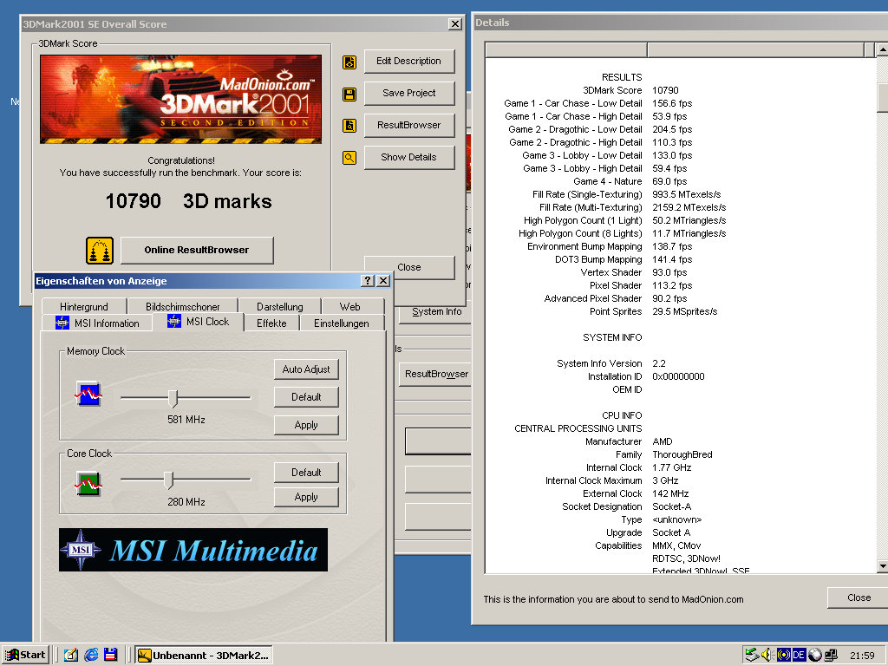This screenshot has height=666, width=888.
Task: Click the volume speaker icon in system tray
Action: [x=767, y=655]
